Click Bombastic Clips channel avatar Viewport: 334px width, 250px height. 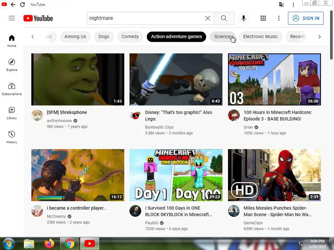[x=135, y=115]
